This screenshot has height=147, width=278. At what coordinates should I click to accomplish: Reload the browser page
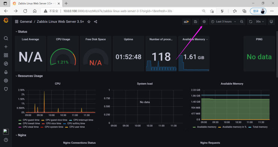coord(25,11)
